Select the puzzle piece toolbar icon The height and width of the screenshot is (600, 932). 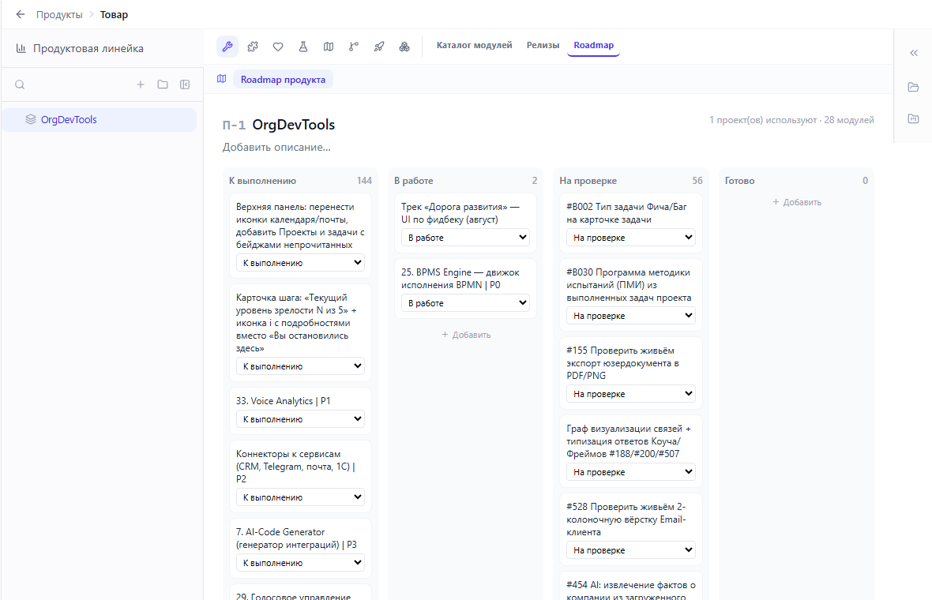pos(253,47)
